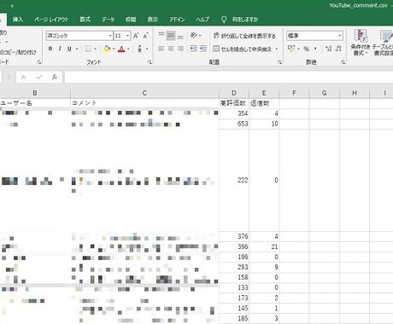The height and width of the screenshot is (324, 393).
Task: Open the View (表示) tab
Action: 153,20
